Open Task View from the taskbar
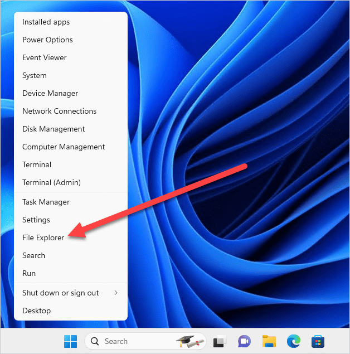 [x=220, y=341]
